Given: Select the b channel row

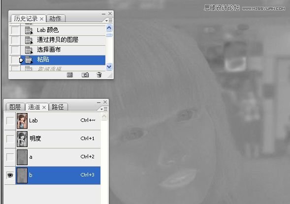Looking at the screenshot, I should coord(58,175).
